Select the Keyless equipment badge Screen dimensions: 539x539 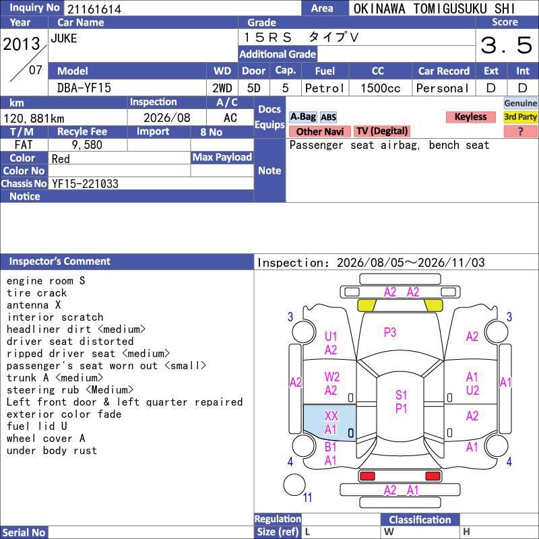pos(470,117)
